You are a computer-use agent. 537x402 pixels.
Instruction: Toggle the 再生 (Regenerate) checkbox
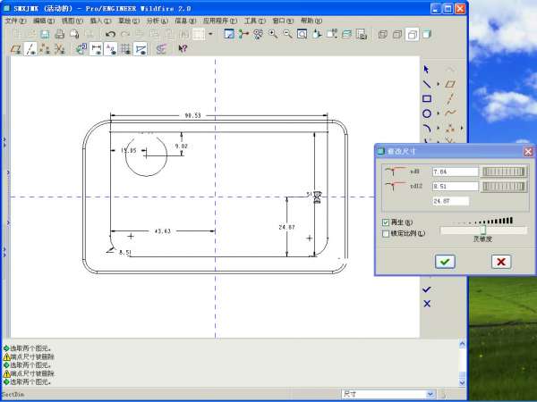pos(386,222)
